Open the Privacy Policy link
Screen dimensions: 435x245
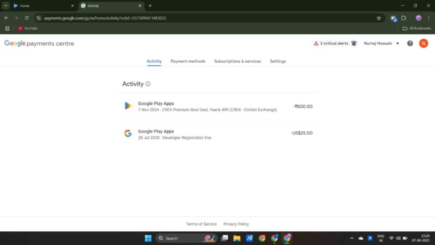click(x=236, y=224)
